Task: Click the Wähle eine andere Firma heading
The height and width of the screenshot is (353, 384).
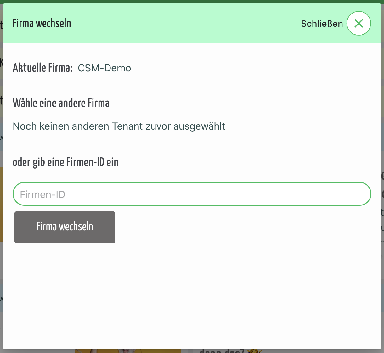Action: tap(61, 103)
